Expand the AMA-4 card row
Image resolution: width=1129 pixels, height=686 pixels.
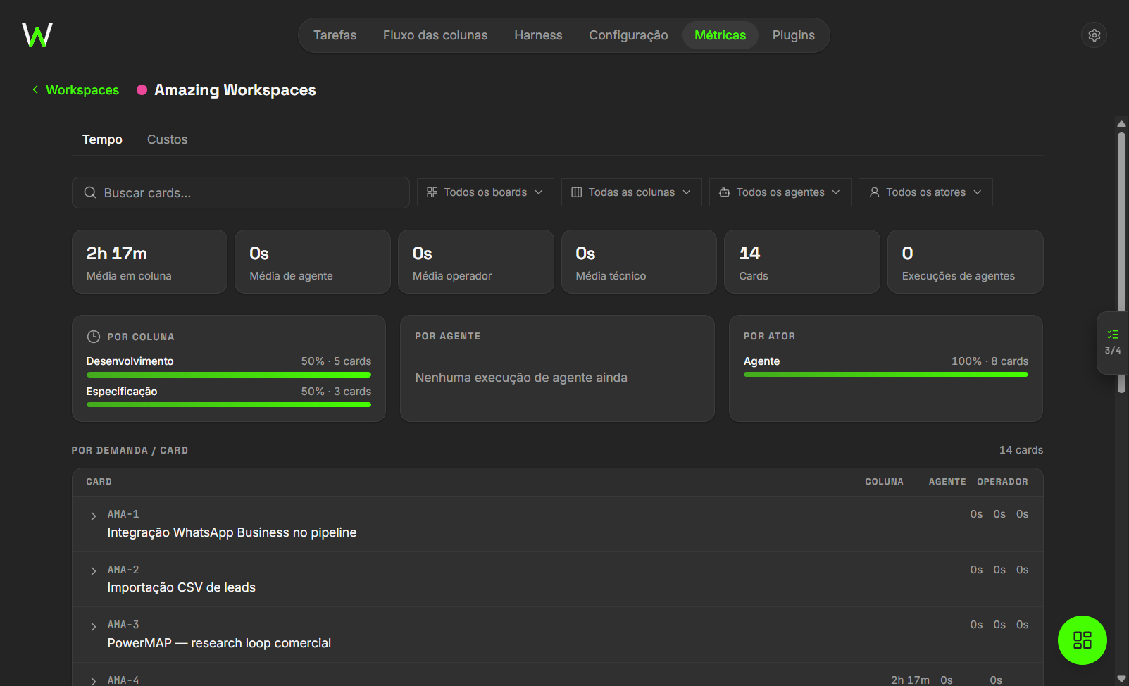pyautogui.click(x=93, y=681)
